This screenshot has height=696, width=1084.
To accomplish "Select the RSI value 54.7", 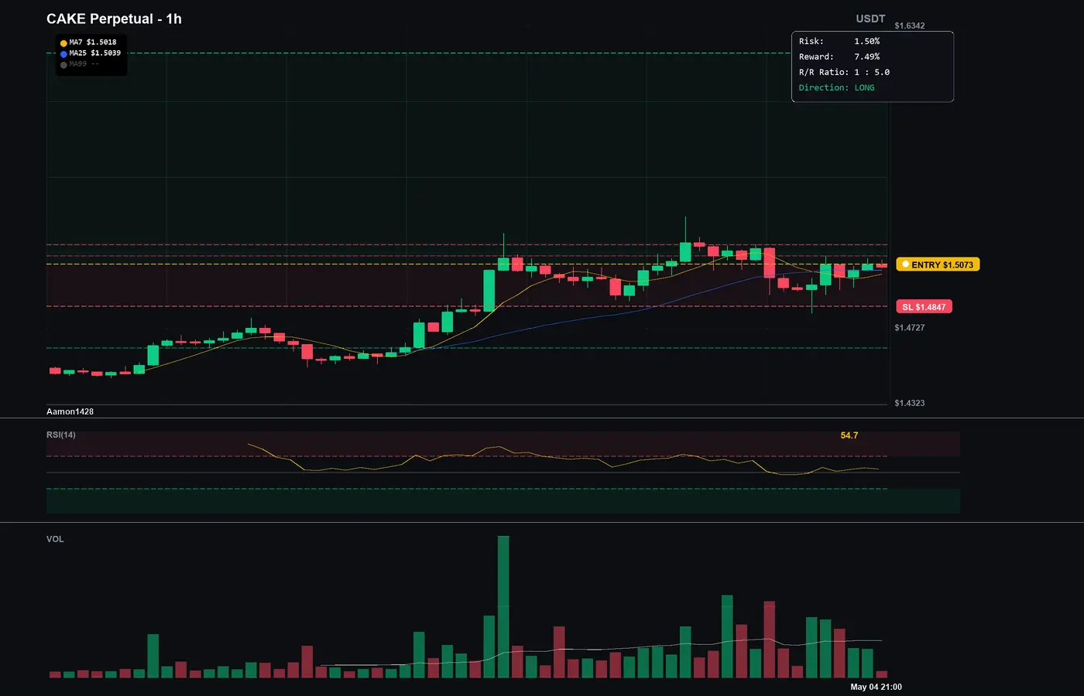I will pyautogui.click(x=849, y=435).
